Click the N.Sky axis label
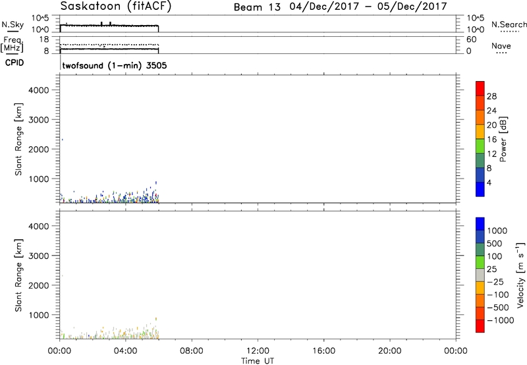 (x=13, y=24)
